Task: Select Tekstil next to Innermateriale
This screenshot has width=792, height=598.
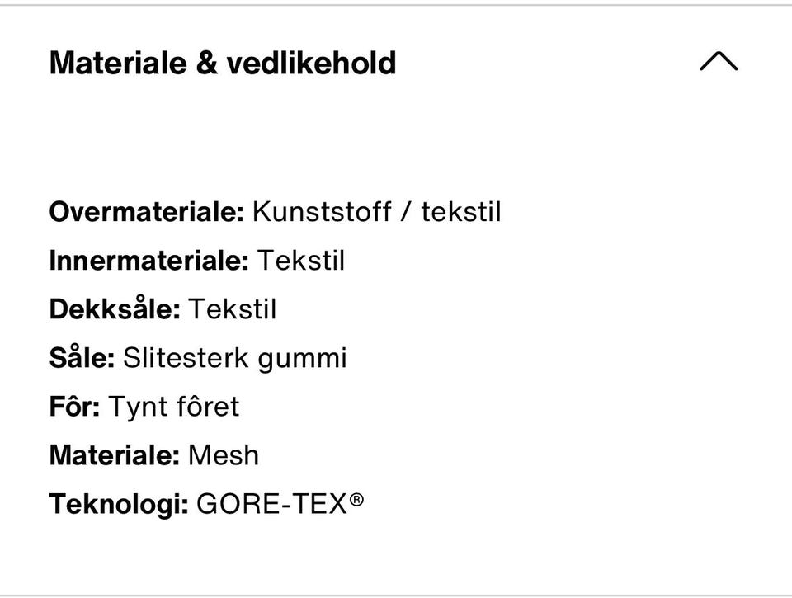Action: tap(304, 260)
